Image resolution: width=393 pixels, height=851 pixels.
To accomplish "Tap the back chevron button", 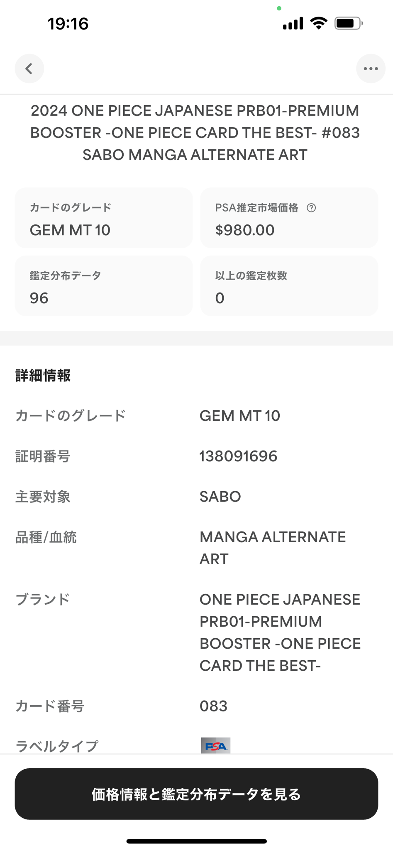I will [x=29, y=69].
